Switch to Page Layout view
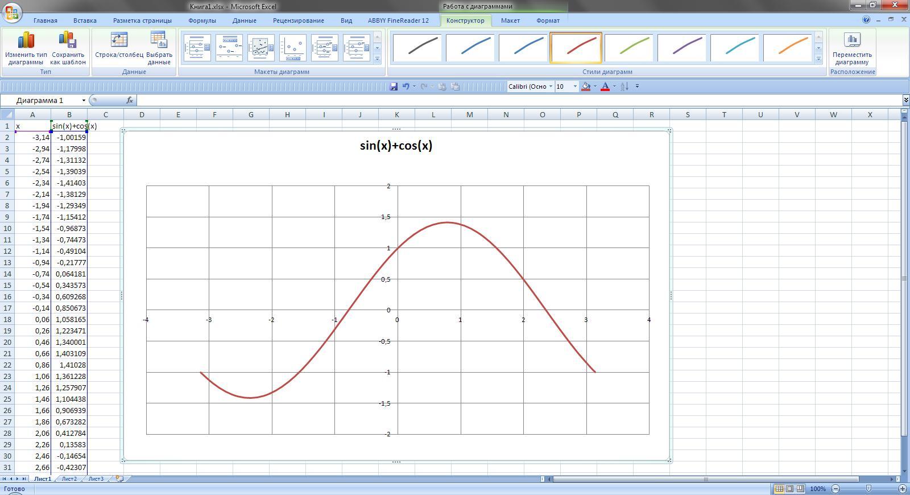 click(789, 489)
